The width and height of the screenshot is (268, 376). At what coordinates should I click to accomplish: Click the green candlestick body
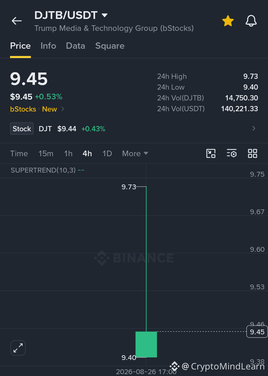146,344
